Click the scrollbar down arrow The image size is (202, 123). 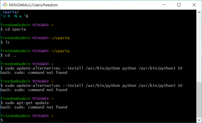coord(199,120)
